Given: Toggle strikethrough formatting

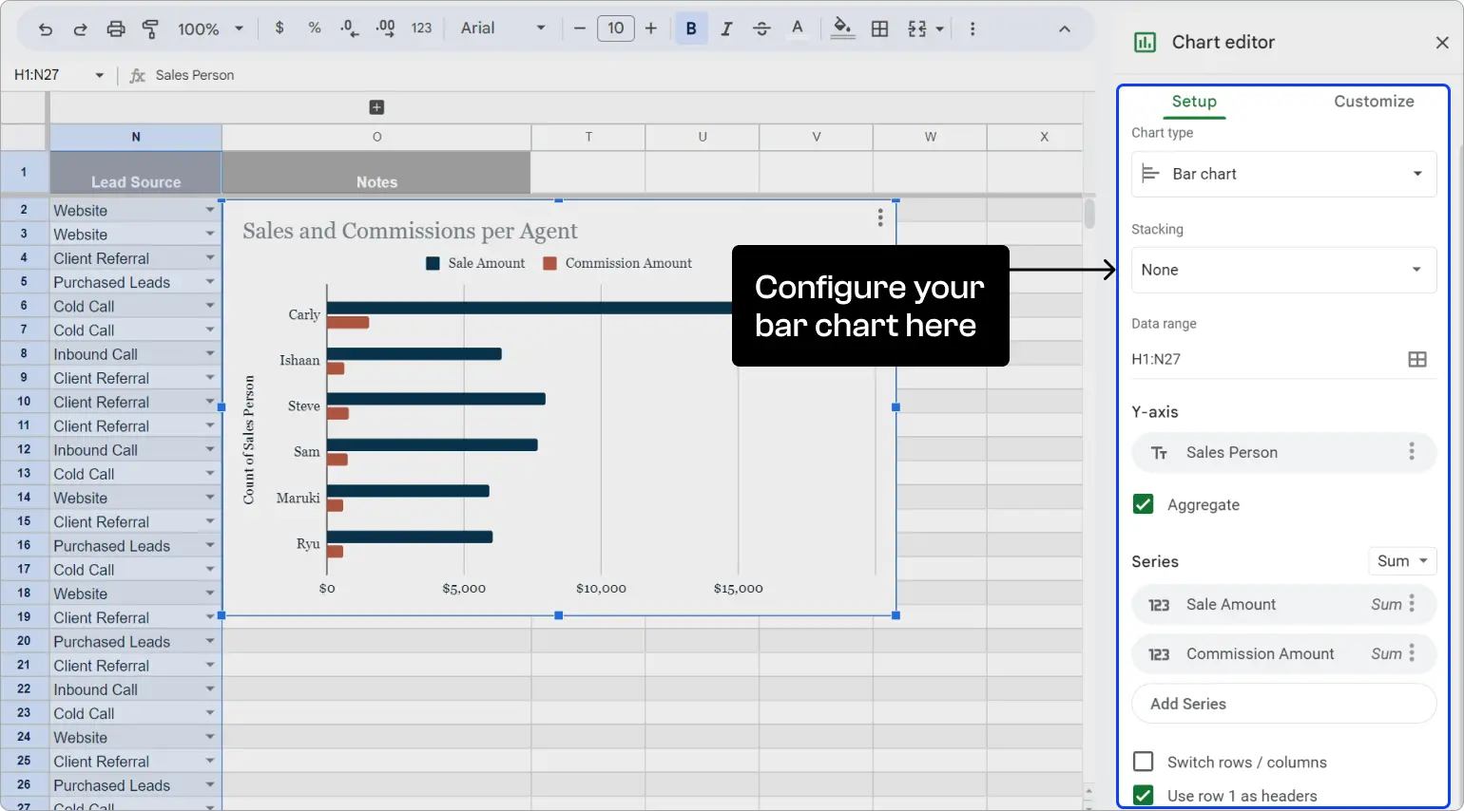Looking at the screenshot, I should pyautogui.click(x=761, y=28).
